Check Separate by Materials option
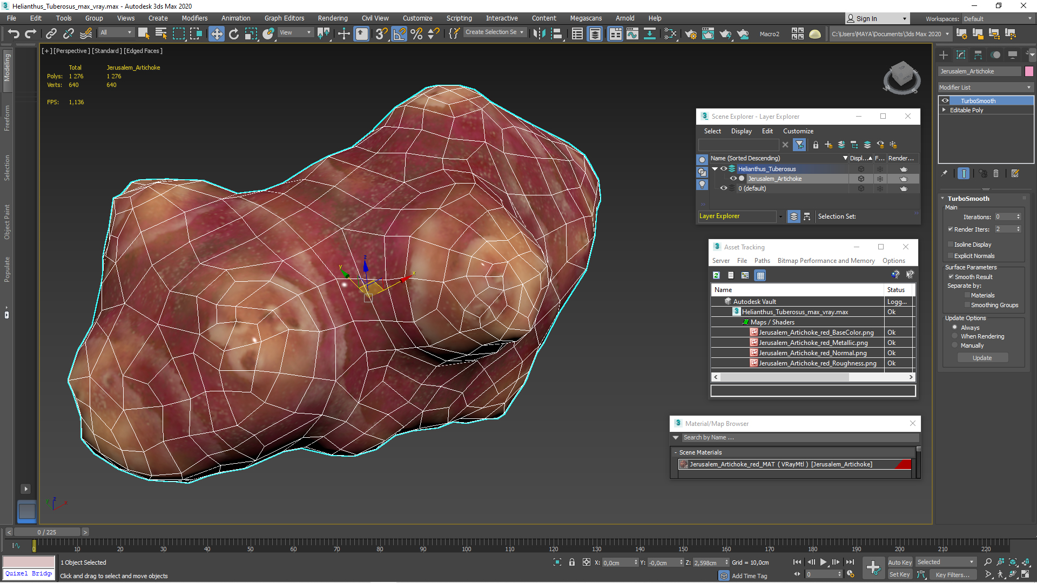 [x=967, y=295]
